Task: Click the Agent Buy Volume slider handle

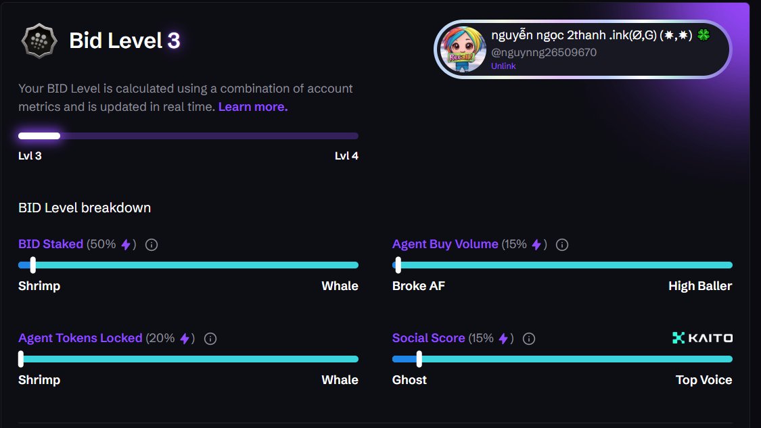Action: point(398,265)
